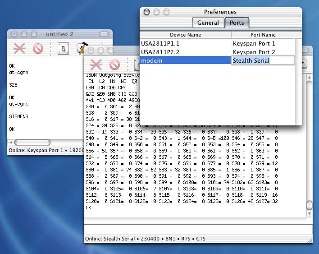The width and height of the screenshot is (319, 254).
Task: Select the Ports tab in Preferences
Action: click(x=237, y=23)
